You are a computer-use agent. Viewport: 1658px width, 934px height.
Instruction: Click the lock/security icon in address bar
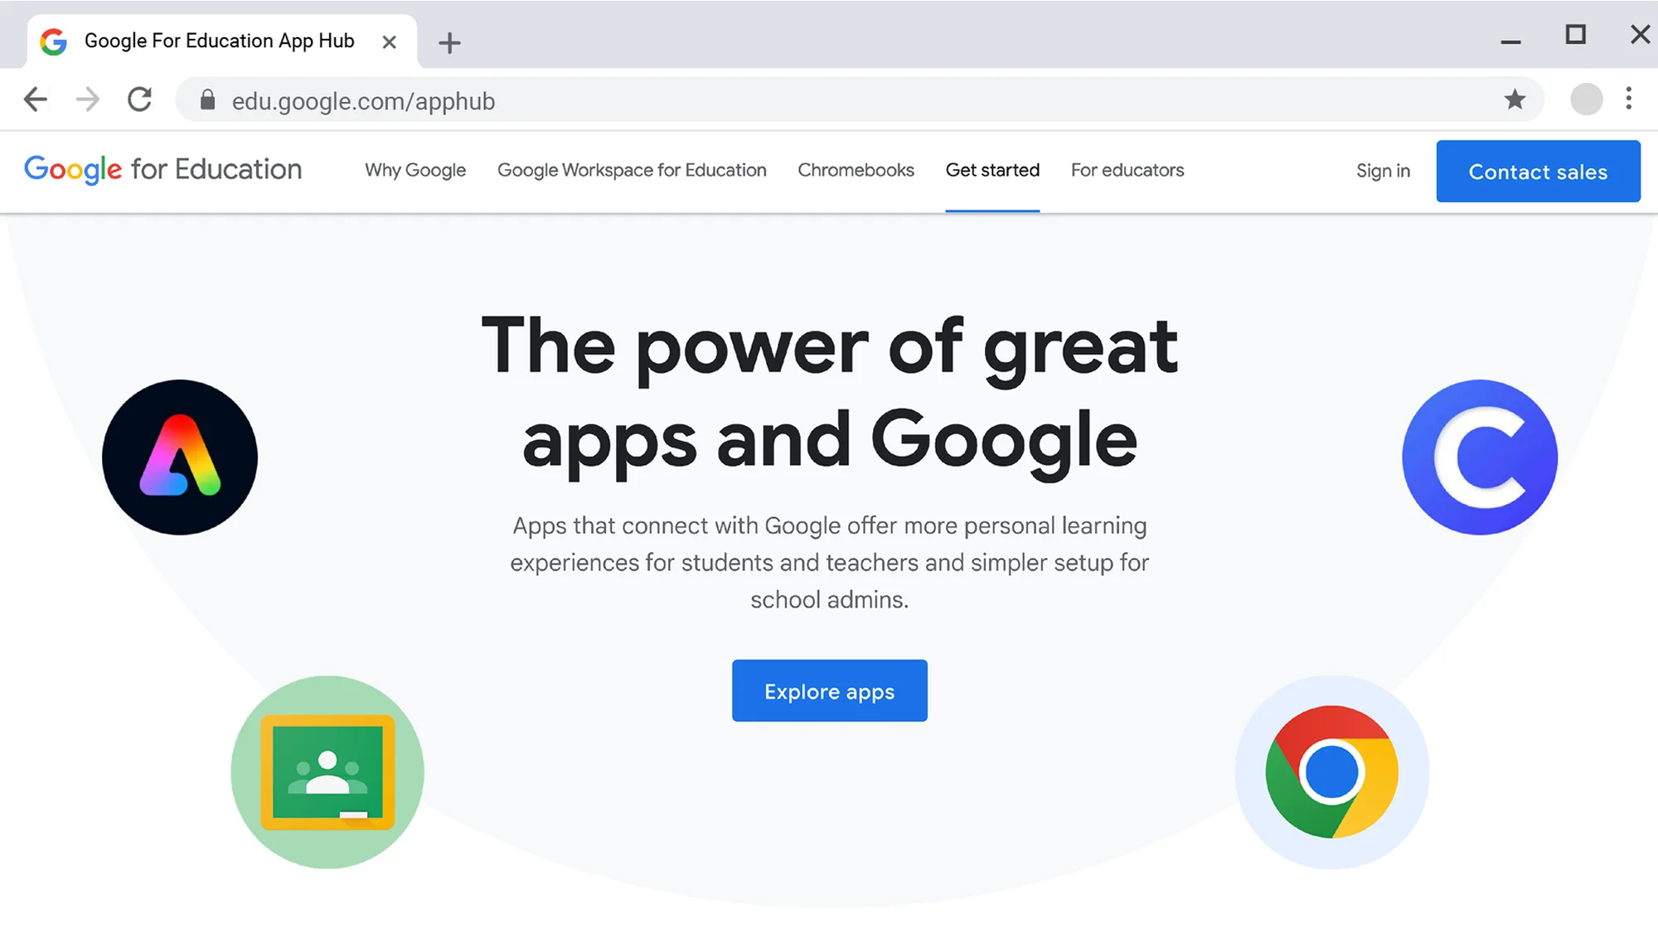pos(207,101)
